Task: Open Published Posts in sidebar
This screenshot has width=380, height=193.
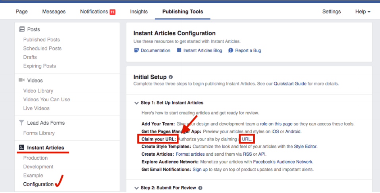Action: point(41,40)
